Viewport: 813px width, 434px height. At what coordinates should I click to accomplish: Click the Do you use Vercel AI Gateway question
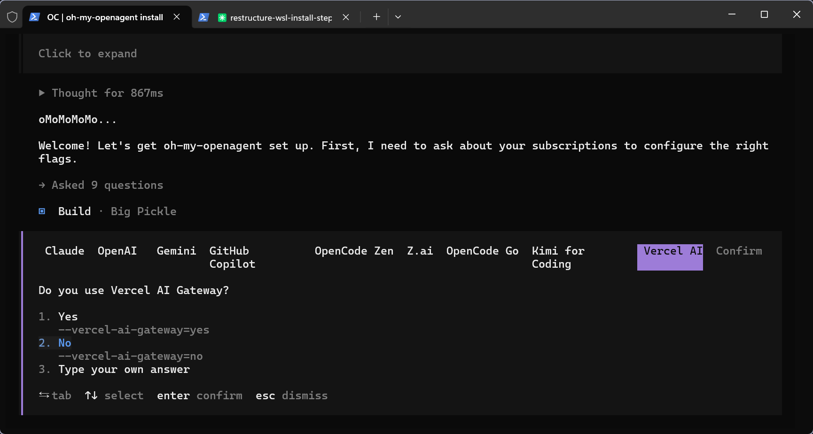[x=134, y=290]
